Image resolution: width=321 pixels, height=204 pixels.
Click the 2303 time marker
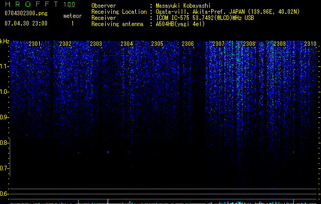coord(96,44)
